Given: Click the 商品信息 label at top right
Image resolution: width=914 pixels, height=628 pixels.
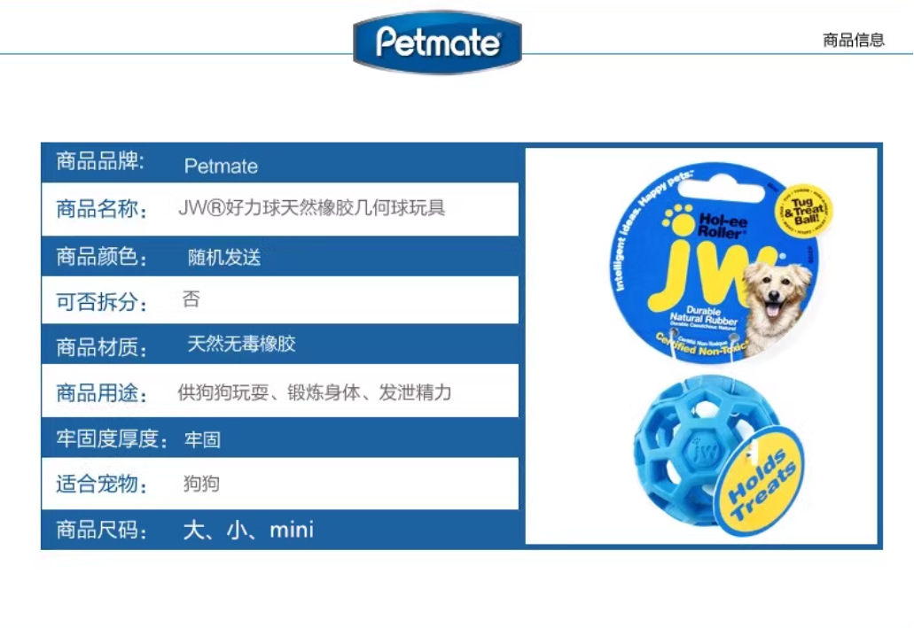Looking at the screenshot, I should coord(854,40).
